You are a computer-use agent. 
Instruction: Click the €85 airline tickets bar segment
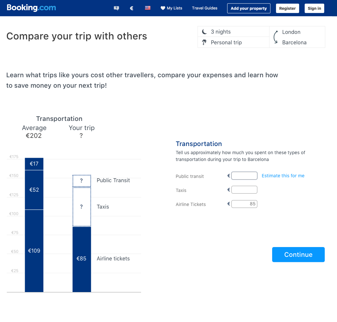82,259
